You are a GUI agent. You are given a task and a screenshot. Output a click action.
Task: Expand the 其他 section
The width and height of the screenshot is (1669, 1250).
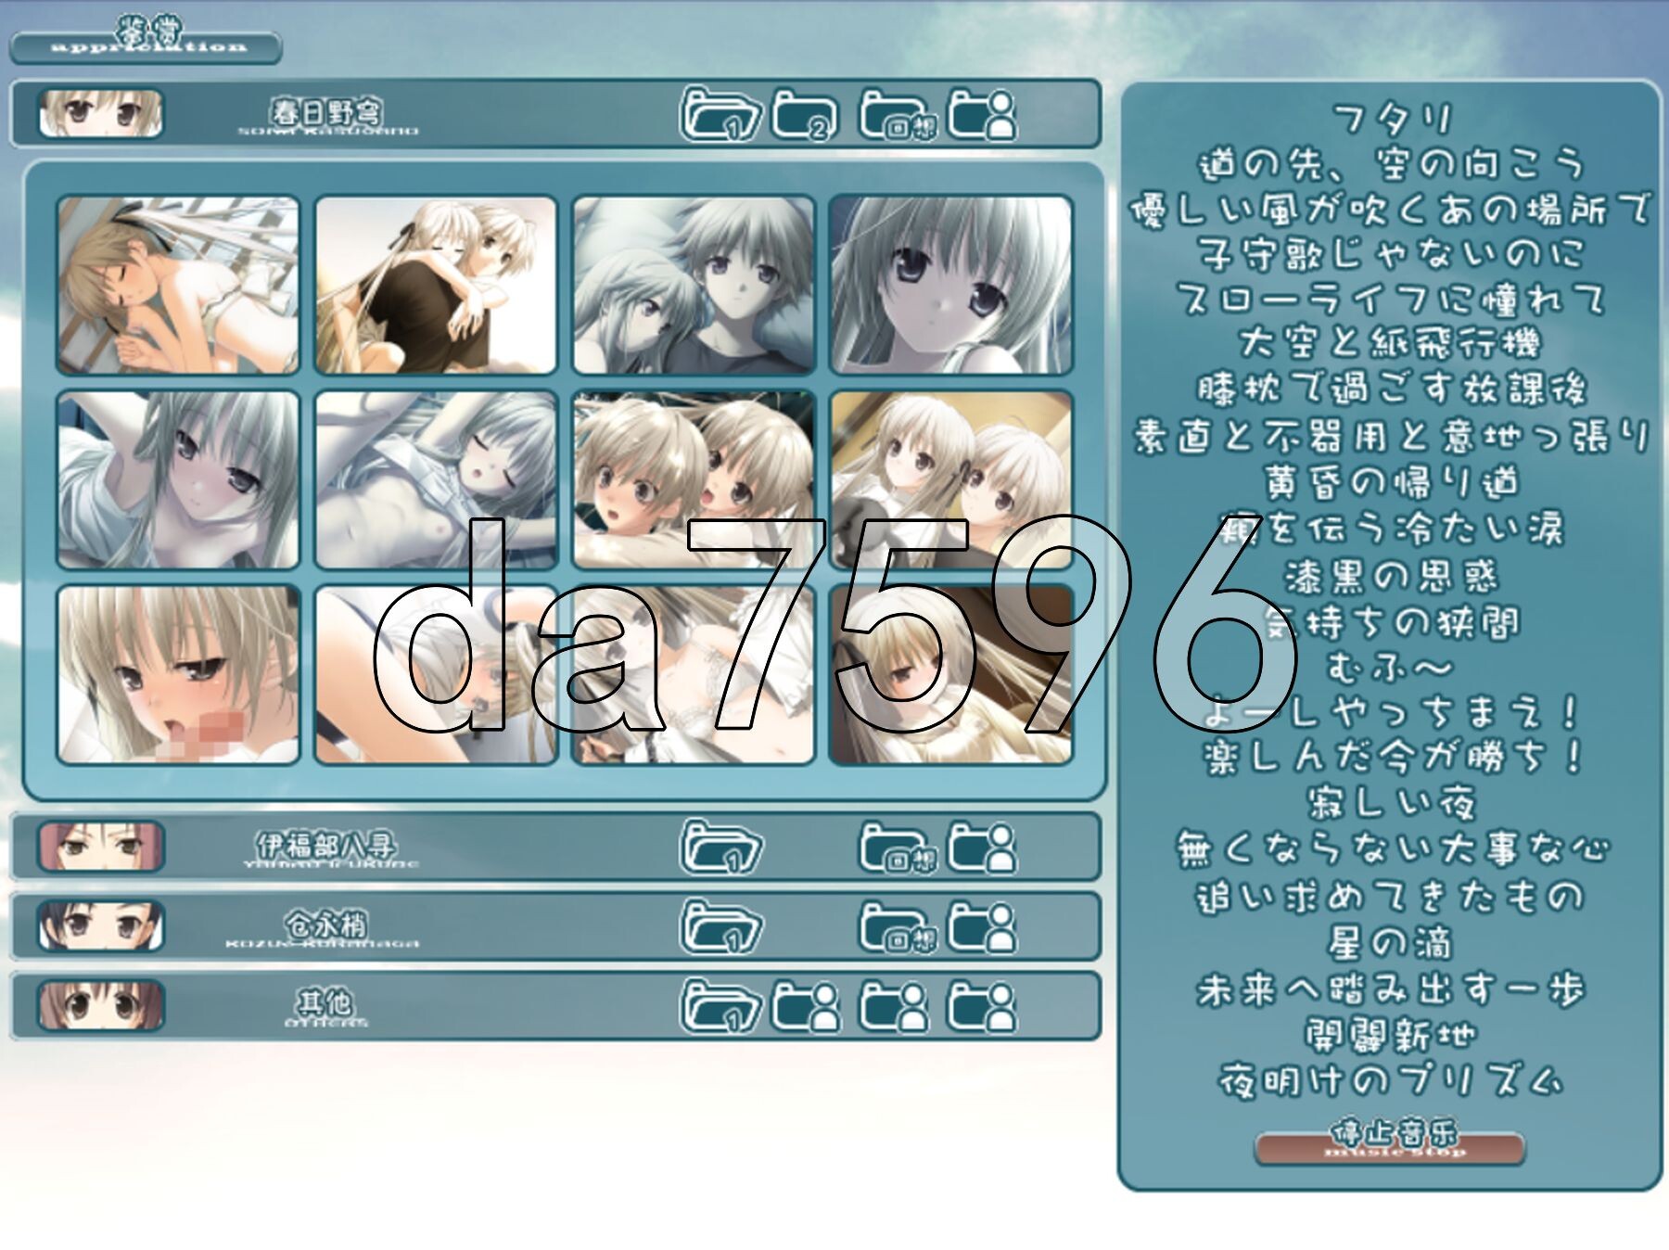[325, 1005]
